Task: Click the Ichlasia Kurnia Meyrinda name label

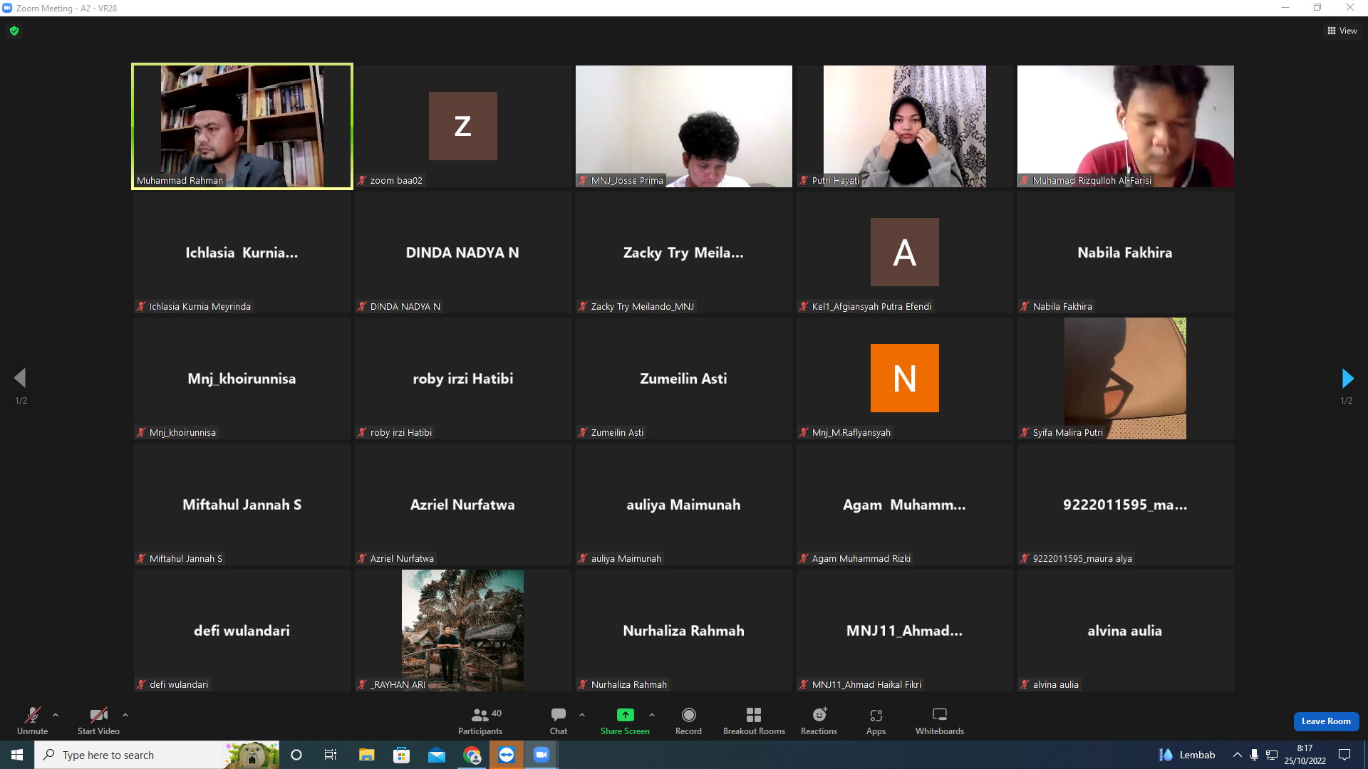Action: pos(200,307)
